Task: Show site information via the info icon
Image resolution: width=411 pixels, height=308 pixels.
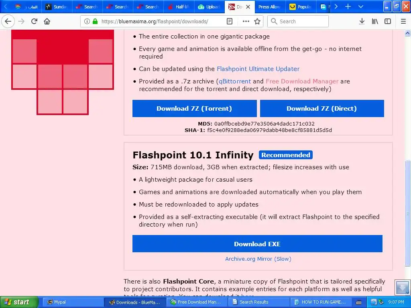Action: (x=87, y=21)
